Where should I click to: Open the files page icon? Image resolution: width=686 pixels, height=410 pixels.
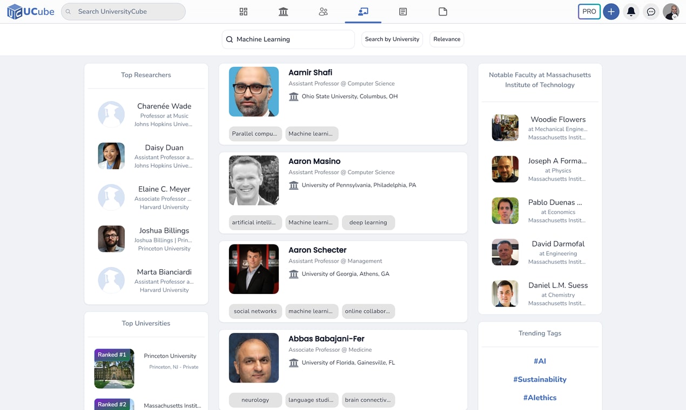(x=443, y=11)
